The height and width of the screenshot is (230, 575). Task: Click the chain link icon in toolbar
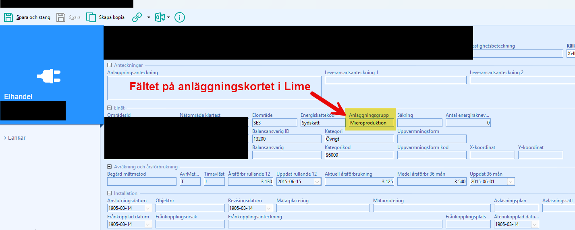137,17
